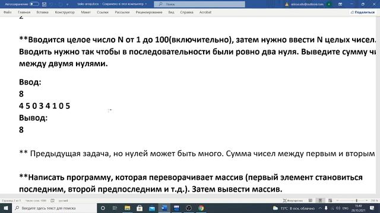
Task: Click the text Предыдущая задача
Action: click(x=70, y=154)
